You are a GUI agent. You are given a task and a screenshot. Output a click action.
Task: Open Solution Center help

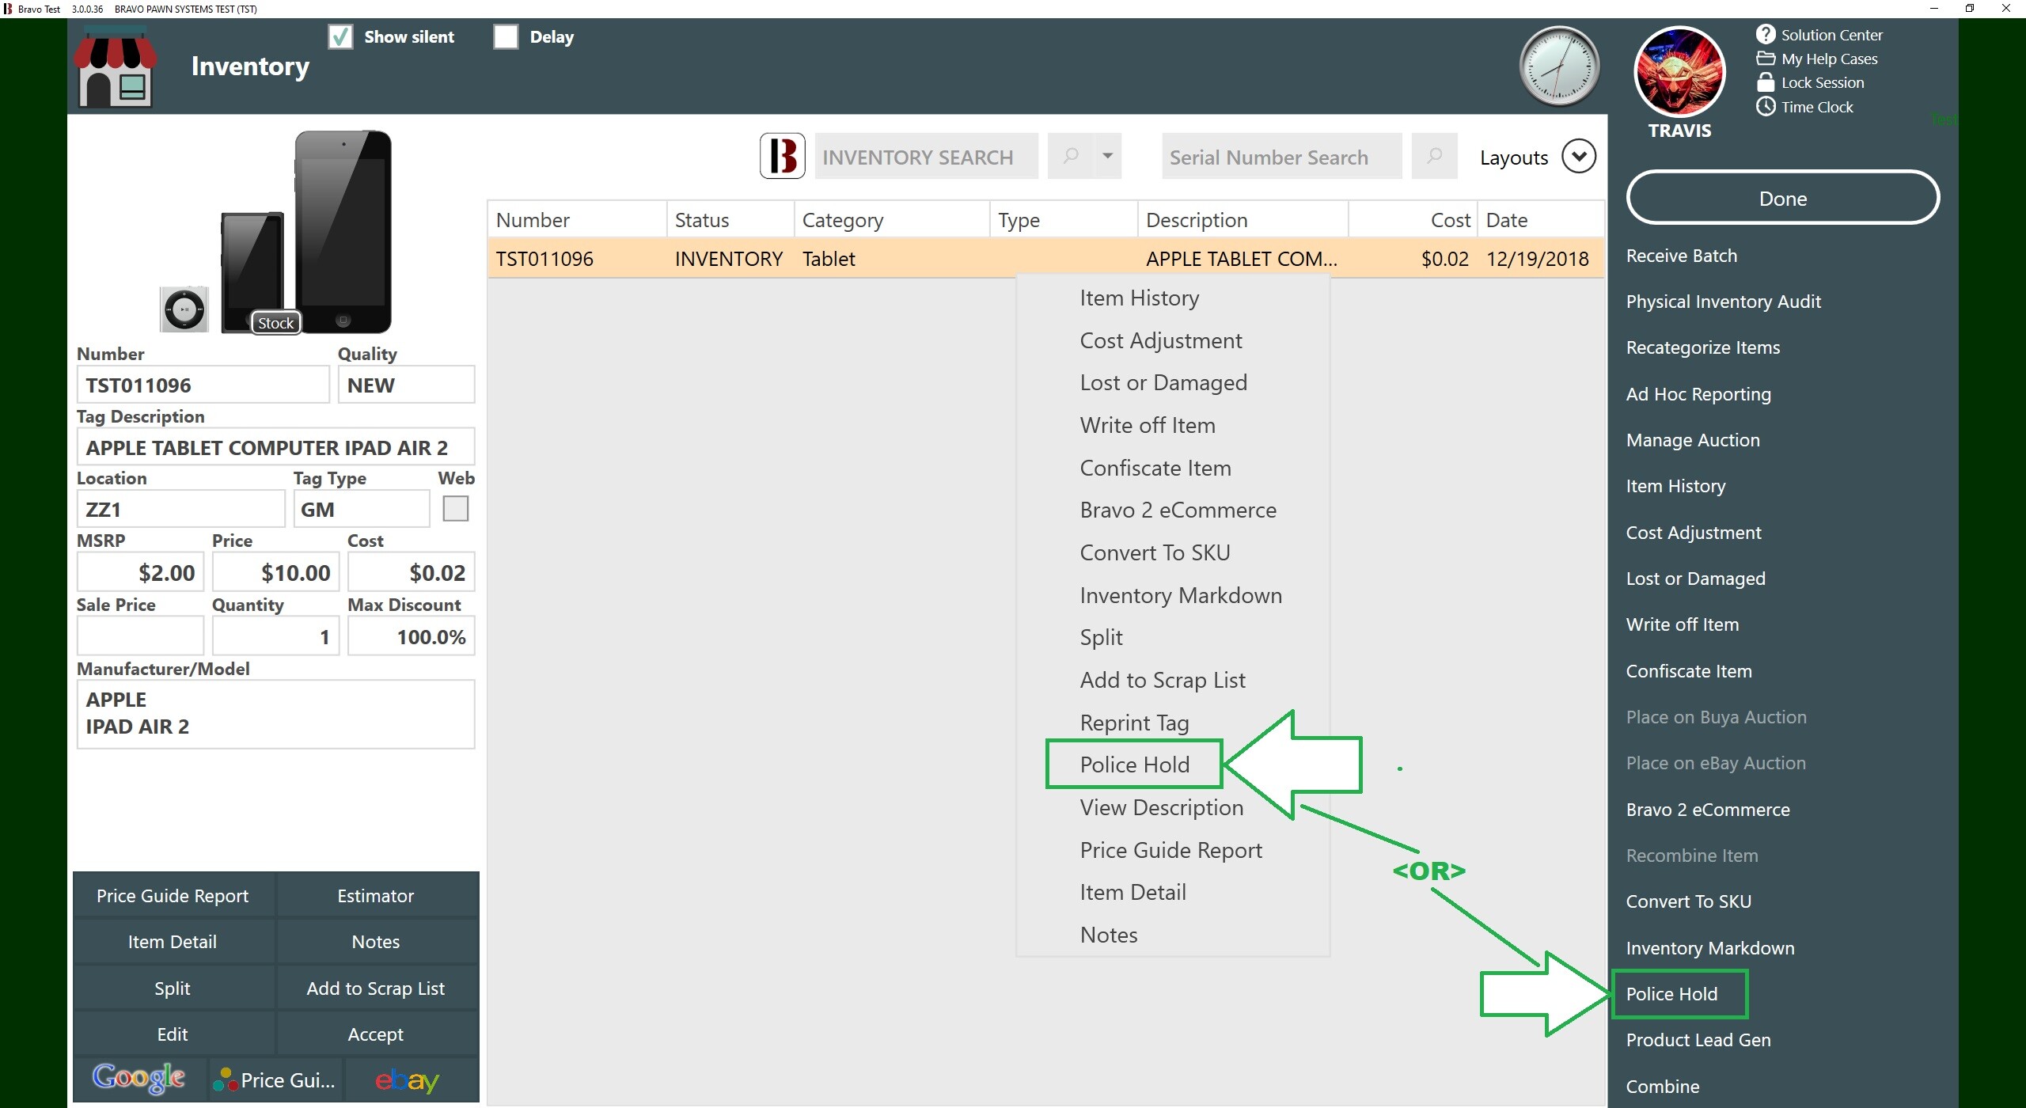coord(1819,35)
